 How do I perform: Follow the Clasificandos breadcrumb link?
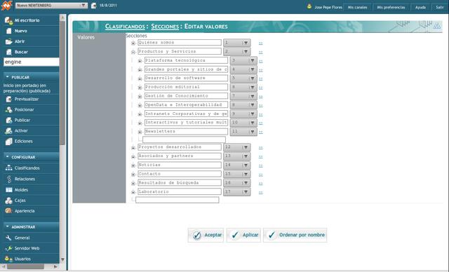125,27
